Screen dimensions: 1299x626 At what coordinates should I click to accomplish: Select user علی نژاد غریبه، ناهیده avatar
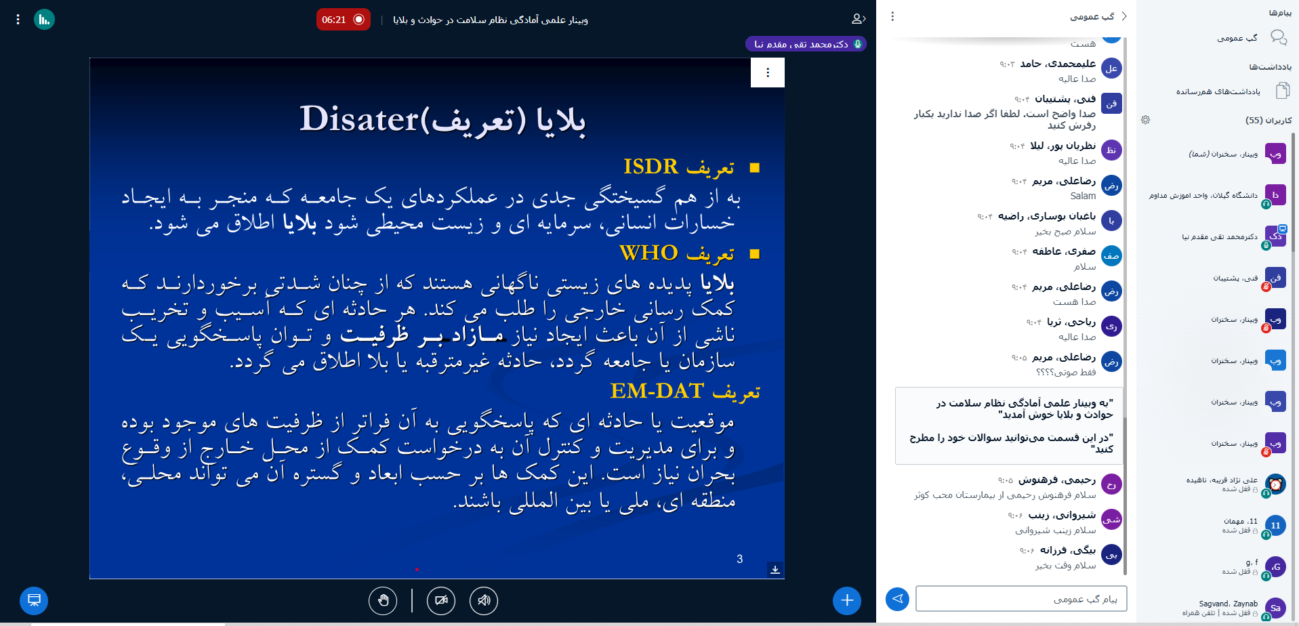tap(1275, 484)
